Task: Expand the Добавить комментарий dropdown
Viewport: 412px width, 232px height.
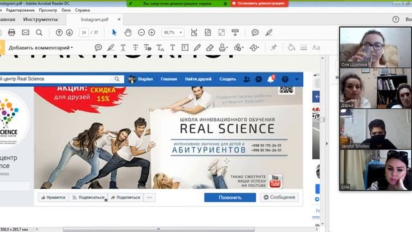Action: [x=41, y=48]
